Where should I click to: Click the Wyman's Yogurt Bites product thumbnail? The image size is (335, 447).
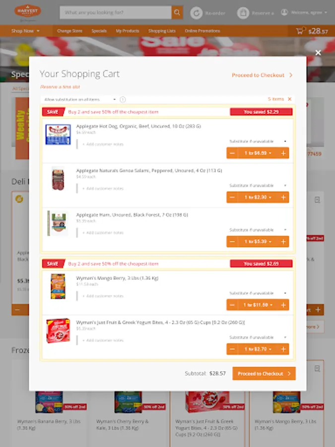click(x=58, y=331)
